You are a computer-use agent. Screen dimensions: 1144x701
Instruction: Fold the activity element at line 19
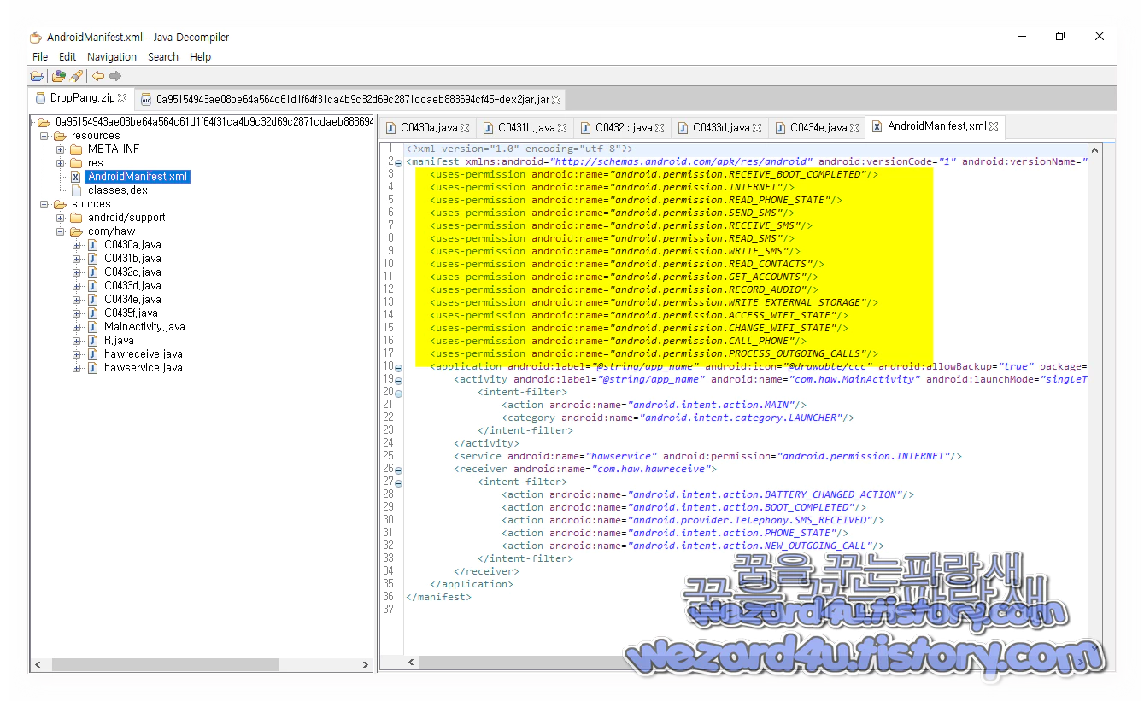pyautogui.click(x=399, y=380)
